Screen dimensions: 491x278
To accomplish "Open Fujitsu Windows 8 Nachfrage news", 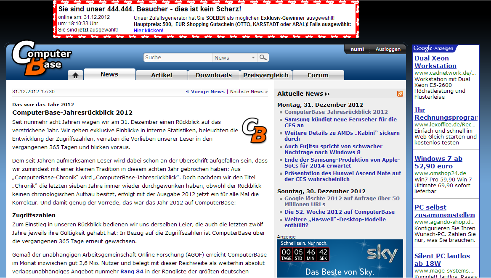I will coord(333,149).
